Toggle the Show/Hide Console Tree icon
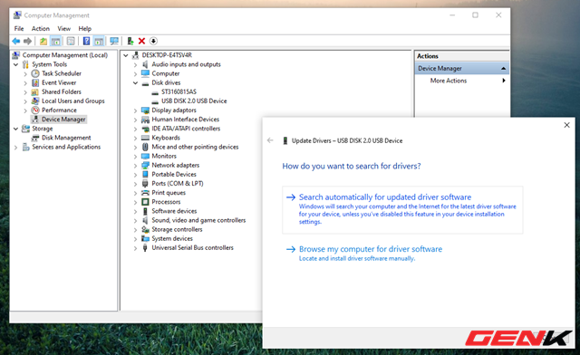The height and width of the screenshot is (355, 580). pos(56,41)
